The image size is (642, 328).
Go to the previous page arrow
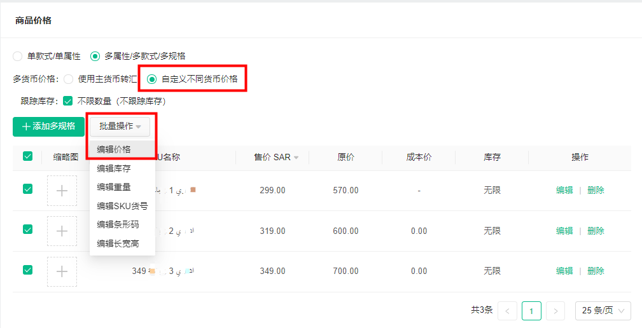tap(507, 311)
